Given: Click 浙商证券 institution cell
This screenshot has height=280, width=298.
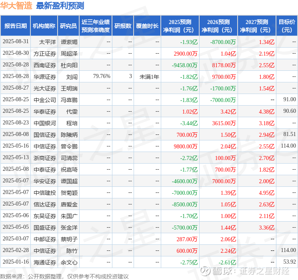Looking at the screenshot, I should pos(45,158).
